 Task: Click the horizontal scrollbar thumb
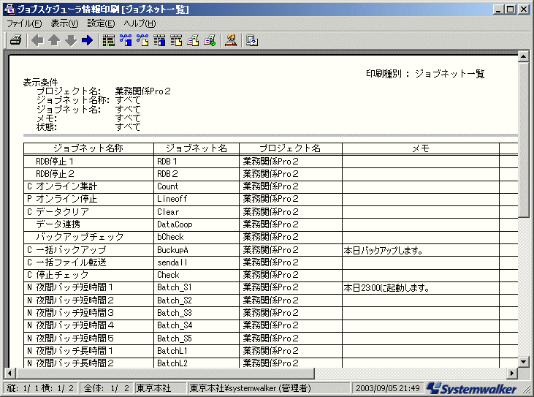pos(165,373)
